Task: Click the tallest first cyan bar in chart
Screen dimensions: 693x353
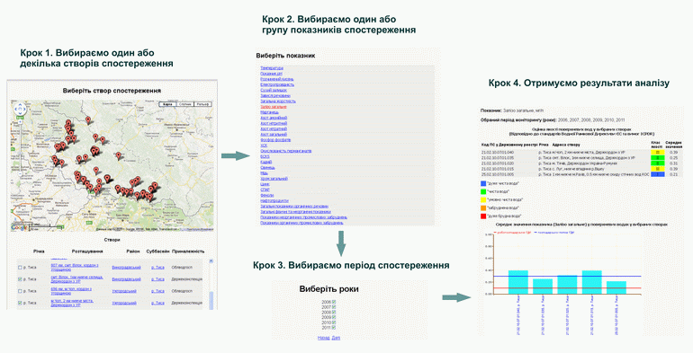Action: point(518,282)
